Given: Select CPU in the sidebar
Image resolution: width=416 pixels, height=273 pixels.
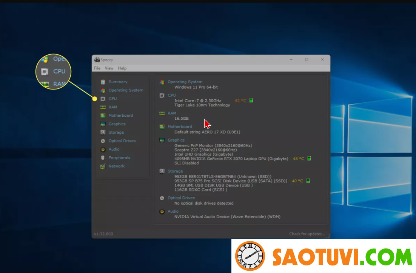Looking at the screenshot, I should [x=112, y=99].
